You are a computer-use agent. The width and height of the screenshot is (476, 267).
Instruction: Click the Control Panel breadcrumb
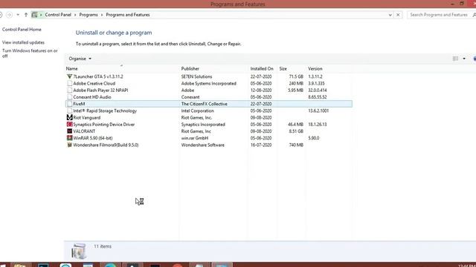click(58, 15)
